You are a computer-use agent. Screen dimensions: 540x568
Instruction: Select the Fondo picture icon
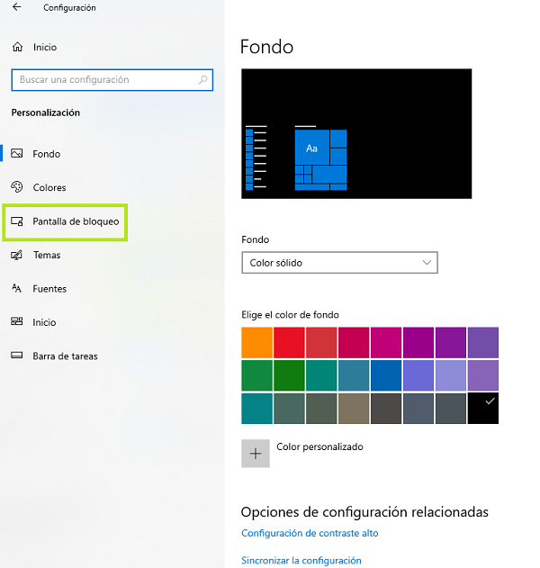pos(16,154)
